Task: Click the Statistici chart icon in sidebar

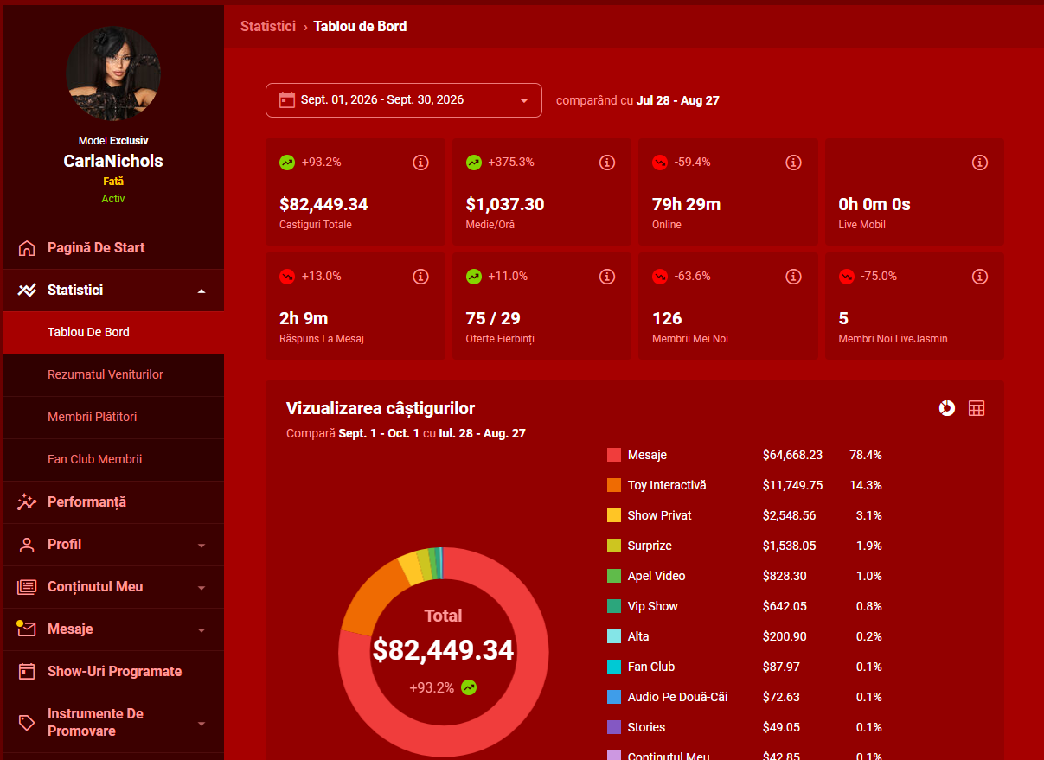Action: tap(27, 291)
